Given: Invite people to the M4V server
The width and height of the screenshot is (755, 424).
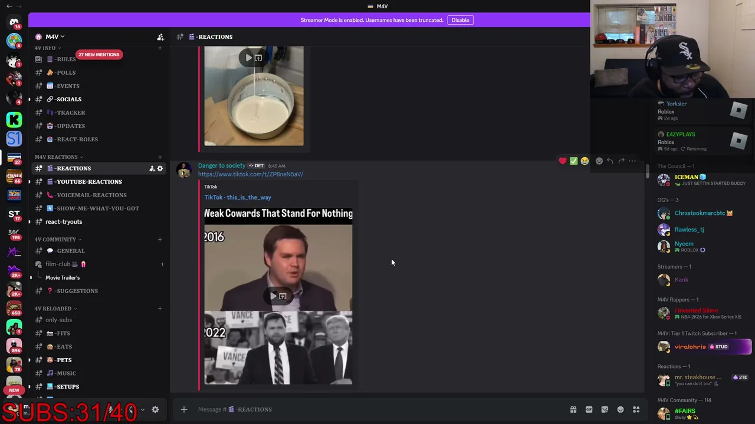Looking at the screenshot, I should click(x=160, y=37).
